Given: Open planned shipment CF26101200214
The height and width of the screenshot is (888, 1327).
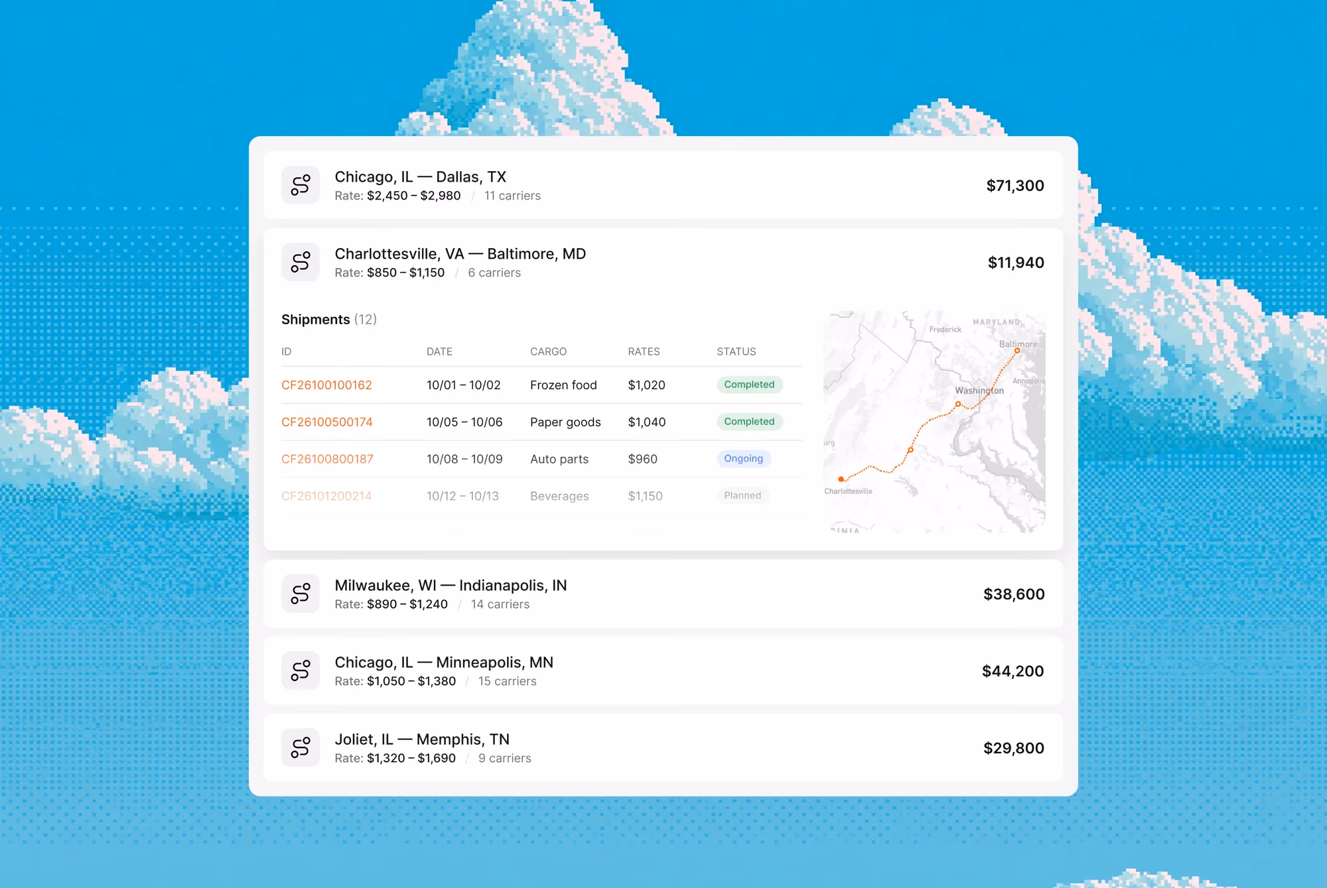Looking at the screenshot, I should pos(326,496).
